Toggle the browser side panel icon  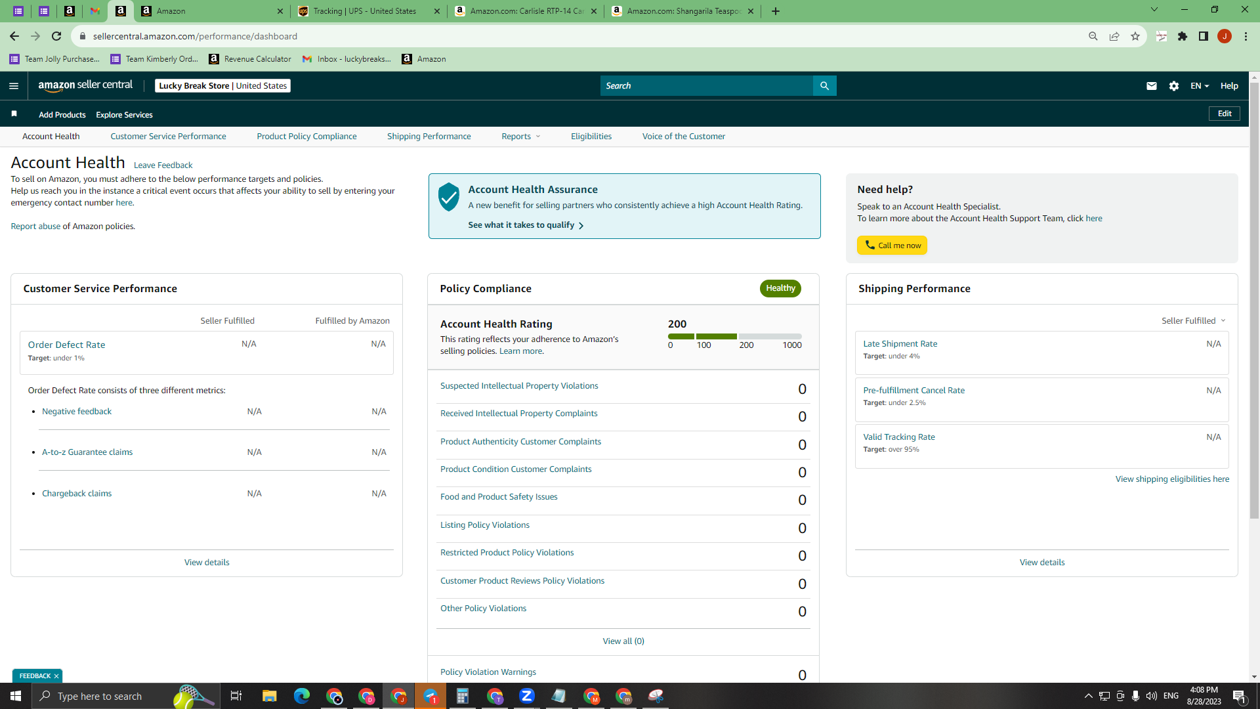pos(1204,36)
